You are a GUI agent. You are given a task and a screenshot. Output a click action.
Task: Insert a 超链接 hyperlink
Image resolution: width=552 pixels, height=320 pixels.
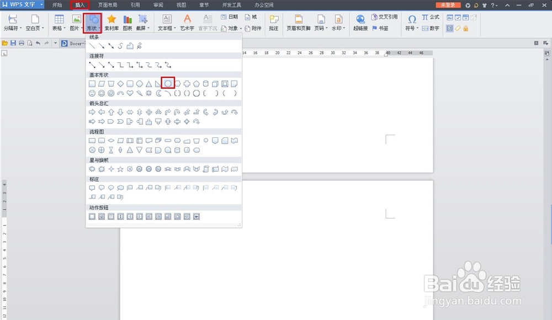coord(360,23)
